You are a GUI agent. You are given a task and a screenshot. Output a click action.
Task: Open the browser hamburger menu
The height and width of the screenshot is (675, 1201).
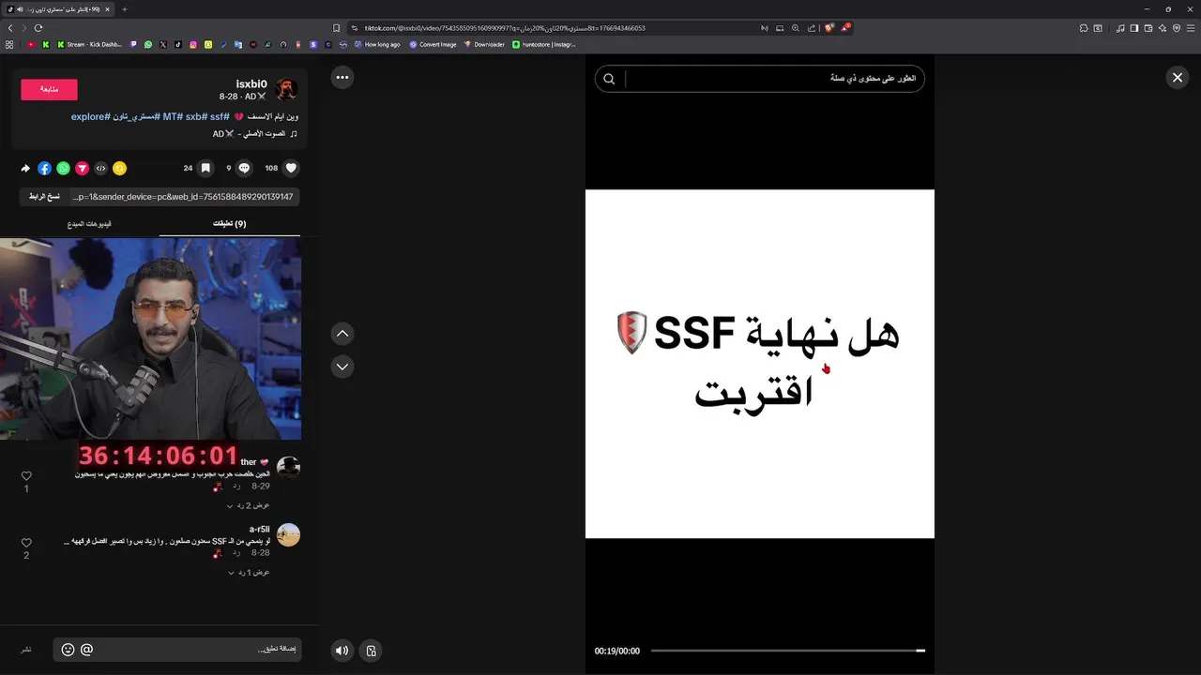(x=1191, y=28)
